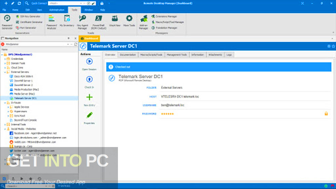The height and width of the screenshot is (189, 336).
Task: Collapse the External Servers folder
Action: coord(5,72)
